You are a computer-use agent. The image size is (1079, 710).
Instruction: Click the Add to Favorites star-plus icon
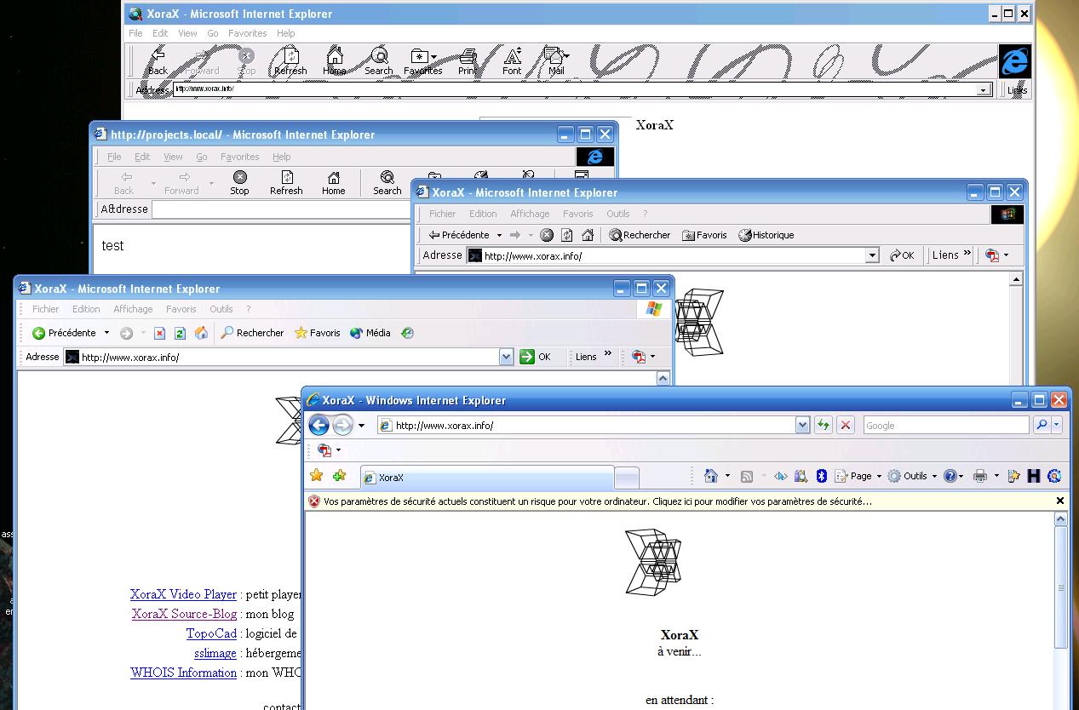[340, 475]
